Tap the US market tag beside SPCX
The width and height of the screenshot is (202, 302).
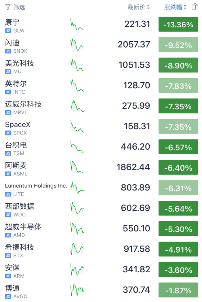click(x=8, y=133)
